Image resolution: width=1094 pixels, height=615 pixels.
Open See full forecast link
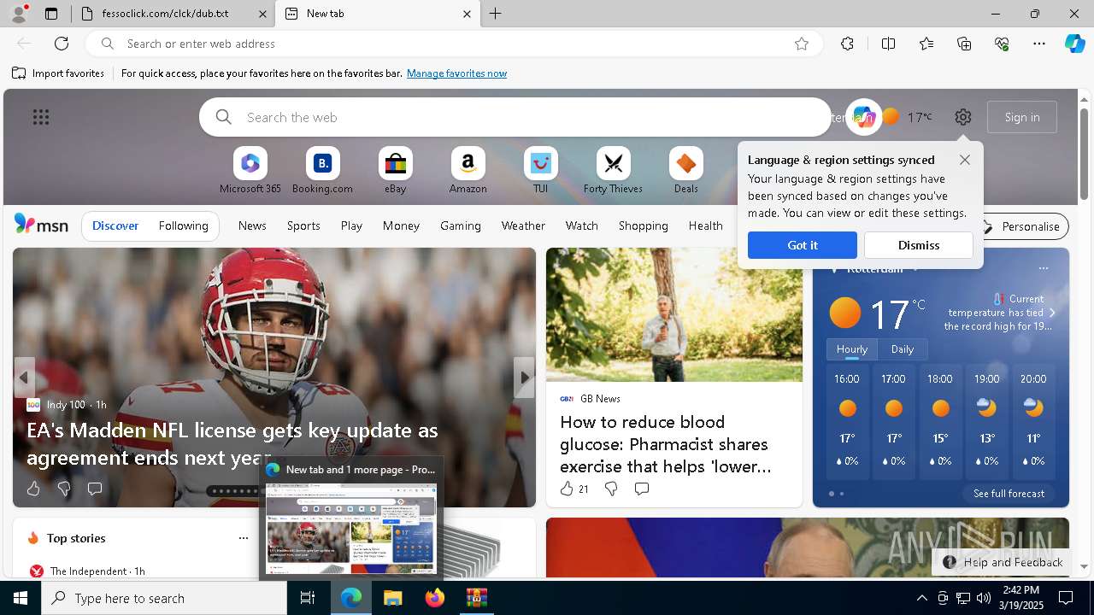[x=1009, y=494]
